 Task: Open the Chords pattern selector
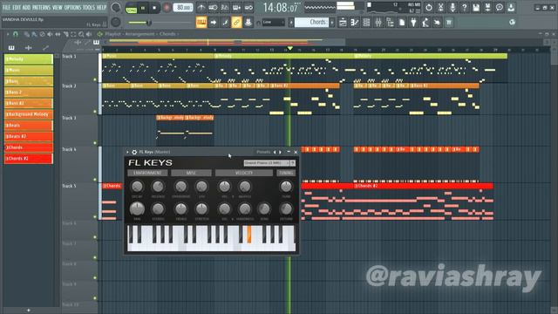[311, 23]
